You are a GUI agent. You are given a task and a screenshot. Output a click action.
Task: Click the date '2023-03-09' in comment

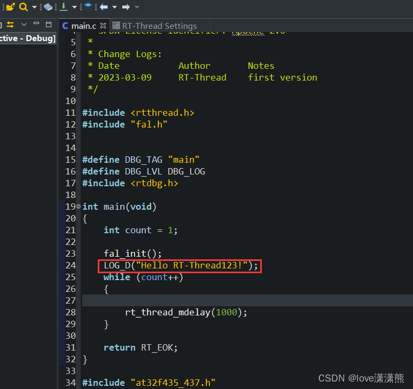125,77
